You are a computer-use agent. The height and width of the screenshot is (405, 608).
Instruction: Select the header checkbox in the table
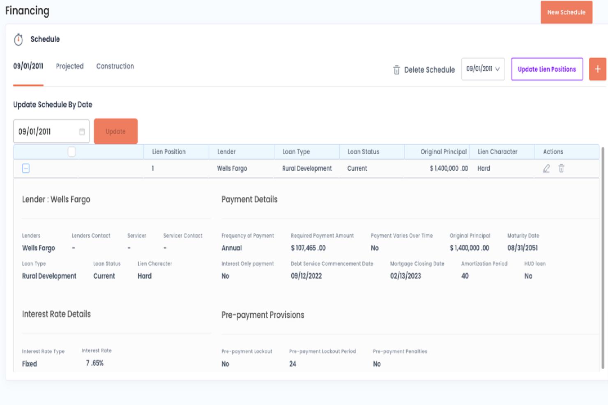point(71,152)
